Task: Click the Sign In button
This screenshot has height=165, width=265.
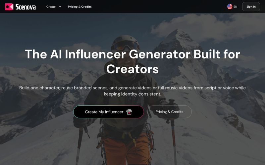Action: click(251, 7)
